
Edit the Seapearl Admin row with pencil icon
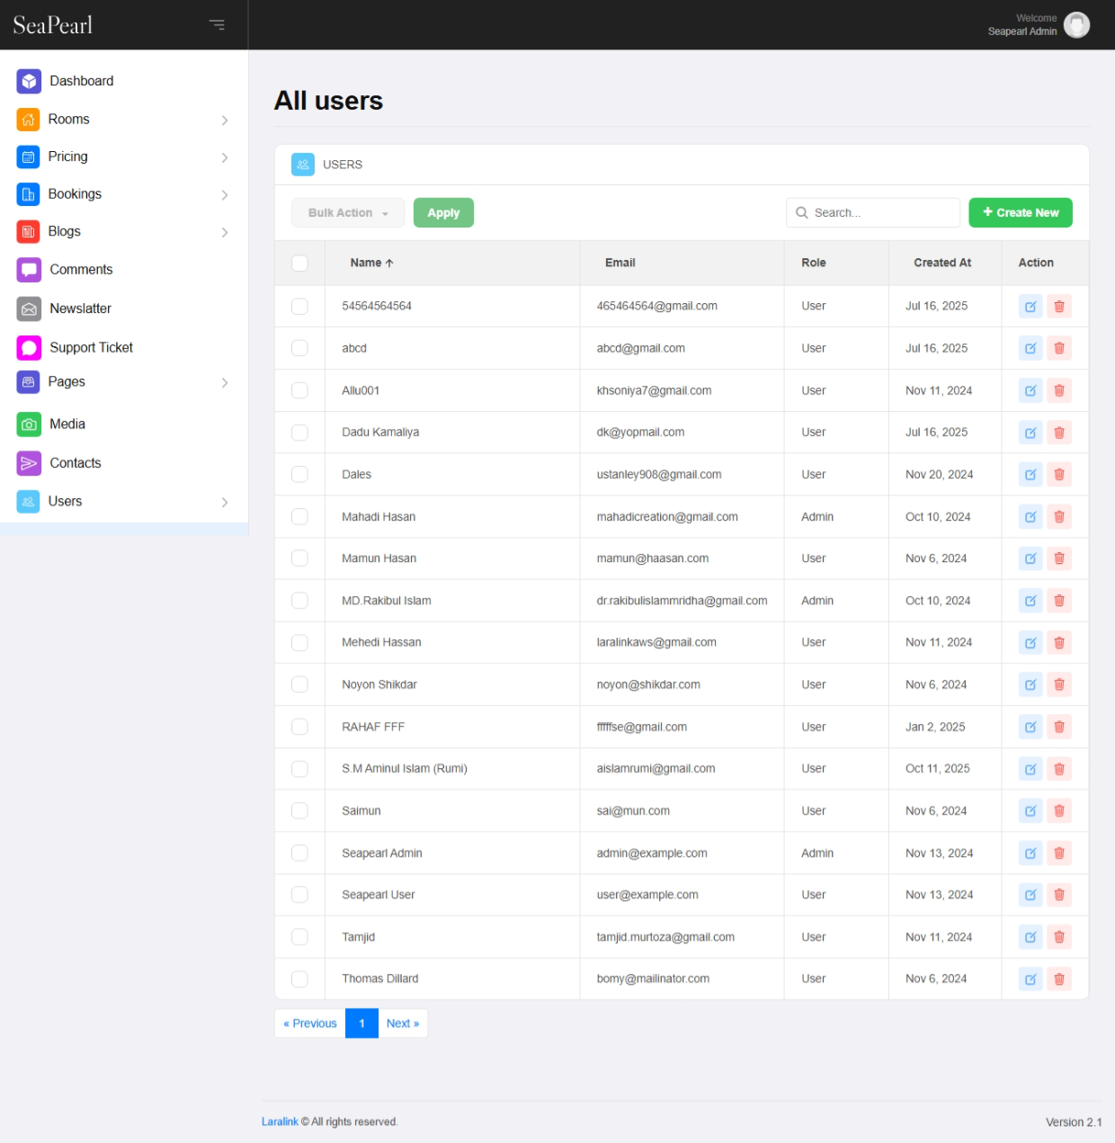tap(1030, 853)
